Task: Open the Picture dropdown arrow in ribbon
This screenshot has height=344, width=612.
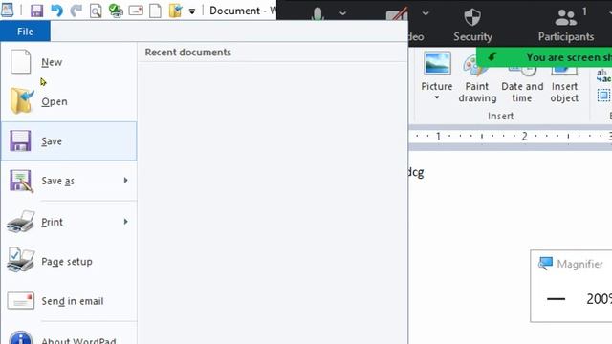Action: [x=437, y=97]
